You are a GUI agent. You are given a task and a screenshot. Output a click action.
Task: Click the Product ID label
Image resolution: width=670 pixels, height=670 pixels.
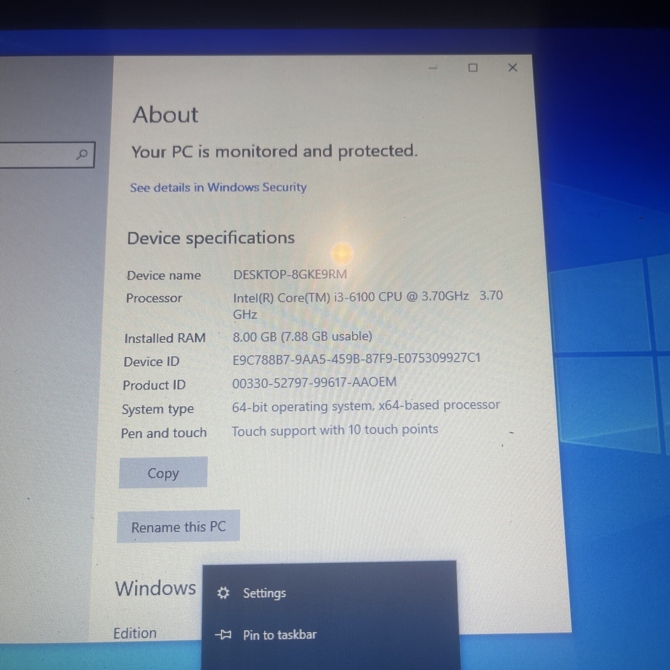tap(154, 385)
